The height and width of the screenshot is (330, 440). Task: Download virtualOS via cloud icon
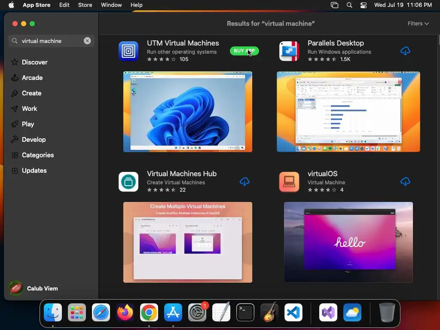pyautogui.click(x=405, y=182)
